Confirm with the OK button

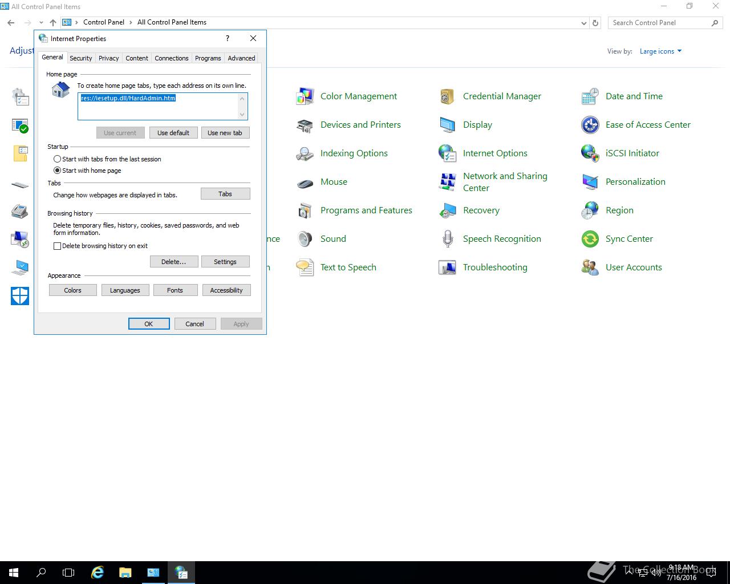(149, 324)
